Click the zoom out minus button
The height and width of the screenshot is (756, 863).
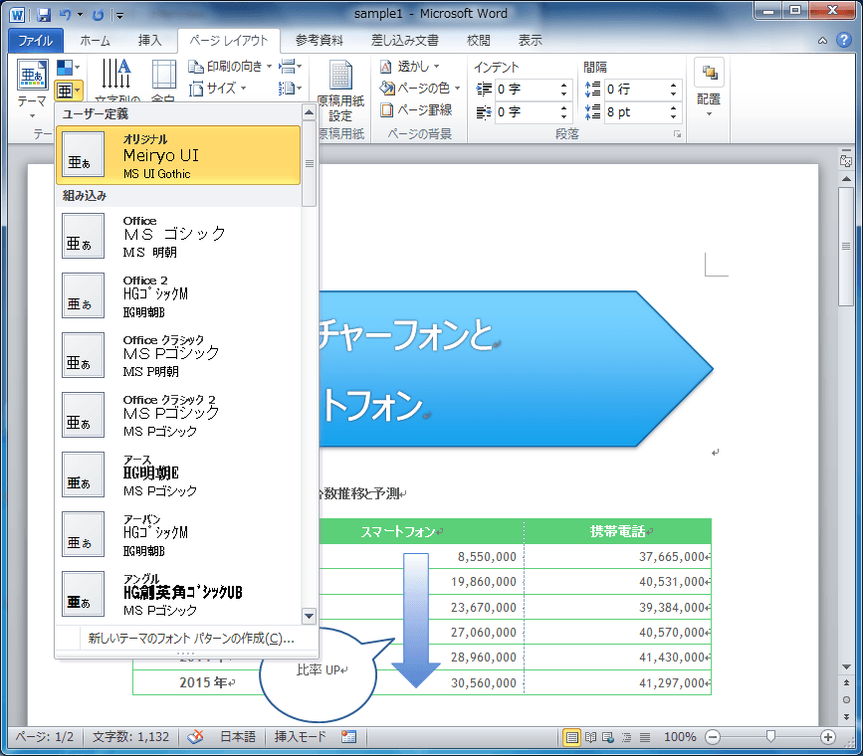pos(713,737)
